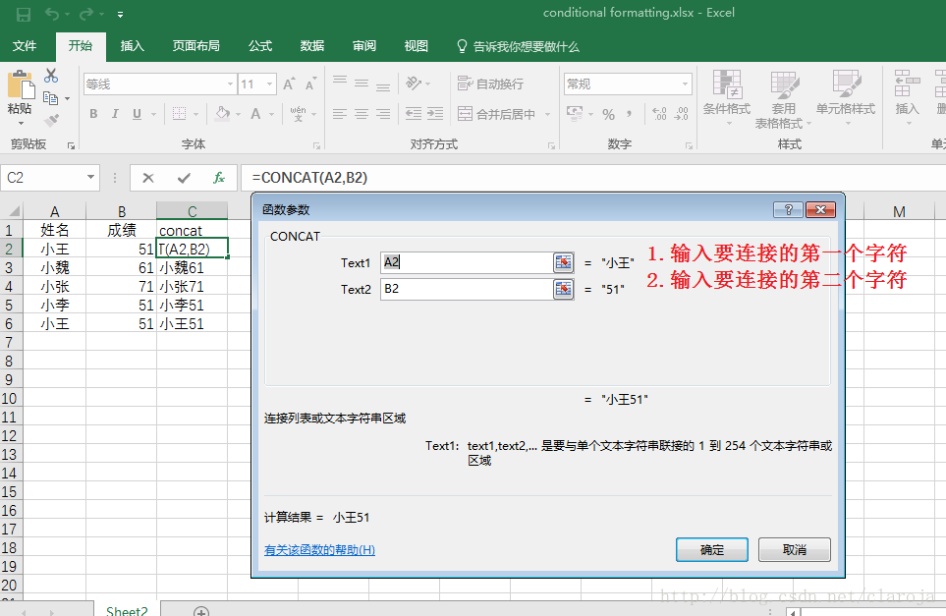Image resolution: width=946 pixels, height=616 pixels.
Task: Switch to the Data (数据) tab
Action: pos(312,46)
